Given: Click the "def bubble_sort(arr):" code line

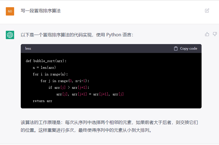Looking at the screenshot, I should click(46, 61).
